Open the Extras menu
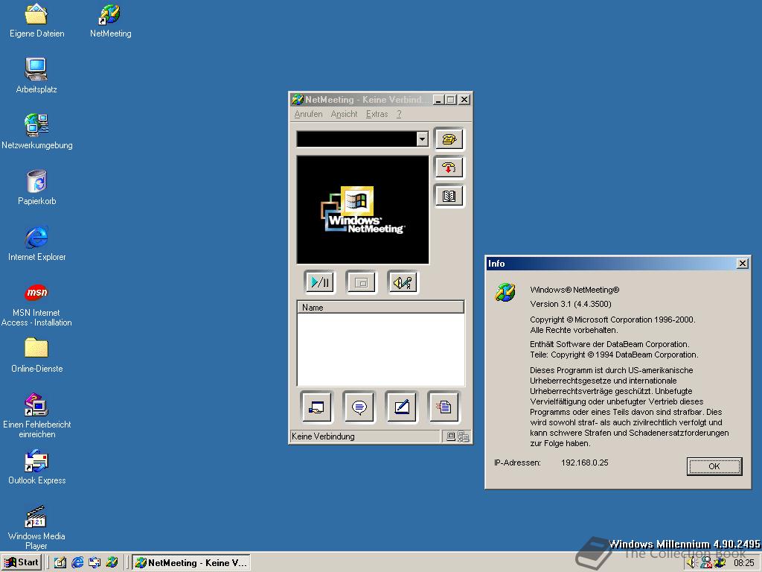Screen dimensions: 762x572 tap(377, 114)
